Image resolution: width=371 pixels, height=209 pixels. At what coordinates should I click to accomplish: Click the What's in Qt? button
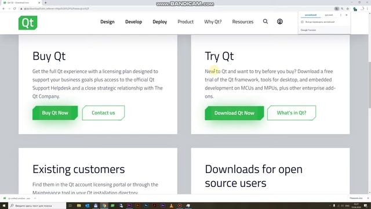pos(292,113)
